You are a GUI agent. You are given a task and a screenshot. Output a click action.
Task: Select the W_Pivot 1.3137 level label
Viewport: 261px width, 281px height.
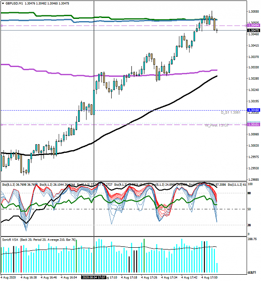[x=217, y=125]
